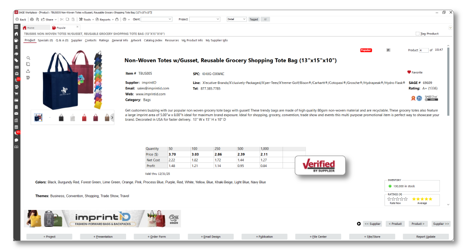Toggle the All filter button

[265, 20]
